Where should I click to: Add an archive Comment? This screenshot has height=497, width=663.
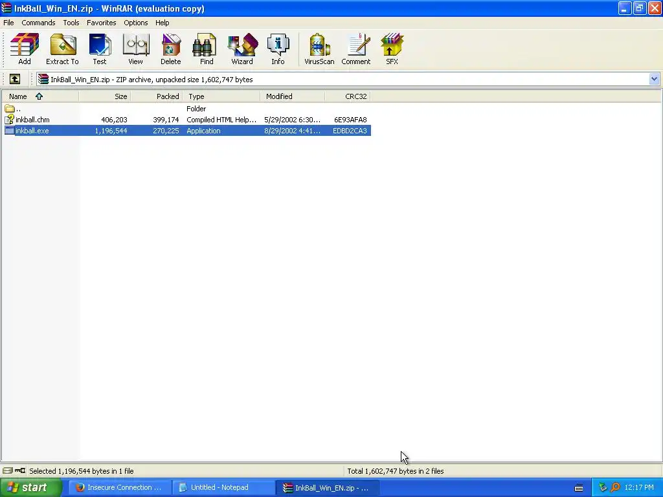pyautogui.click(x=356, y=49)
